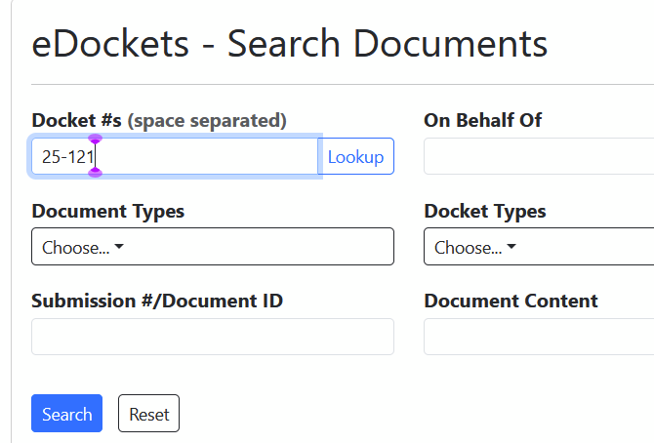
Task: Click the eDockets - Search Documents heading
Action: click(x=290, y=44)
